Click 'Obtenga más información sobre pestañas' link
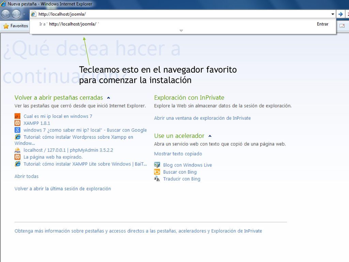 pyautogui.click(x=138, y=231)
